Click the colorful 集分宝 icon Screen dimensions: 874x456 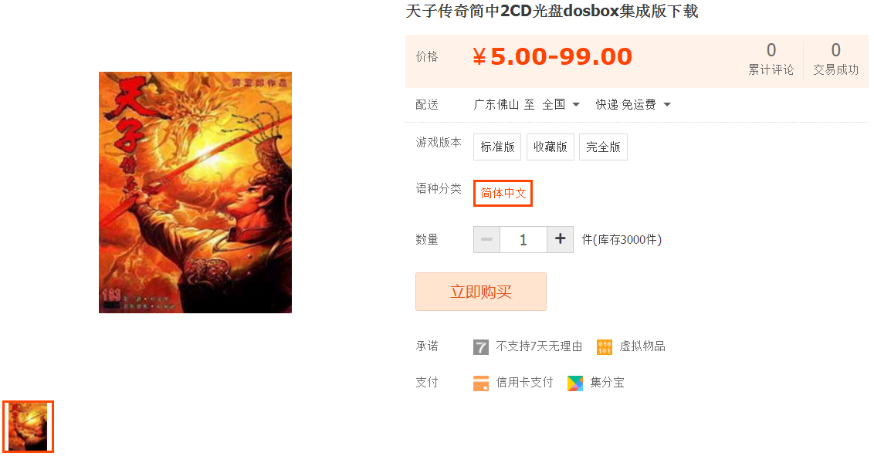click(574, 383)
